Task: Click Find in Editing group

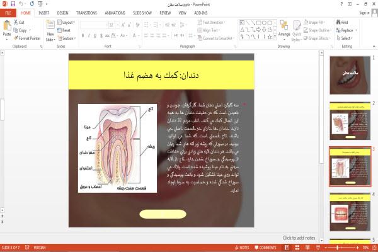Action: click(342, 22)
